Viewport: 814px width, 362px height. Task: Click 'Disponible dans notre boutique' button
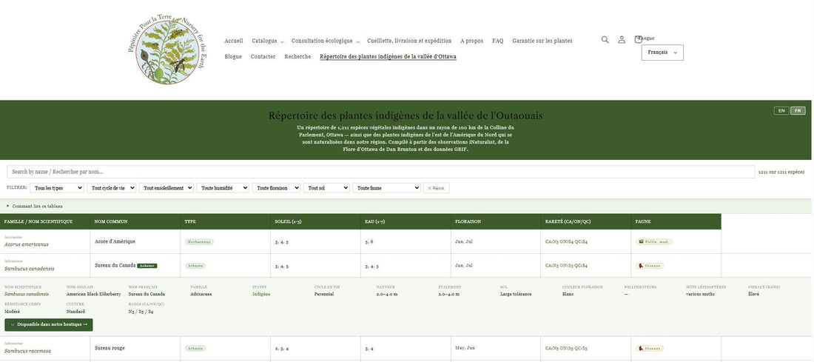pos(49,324)
